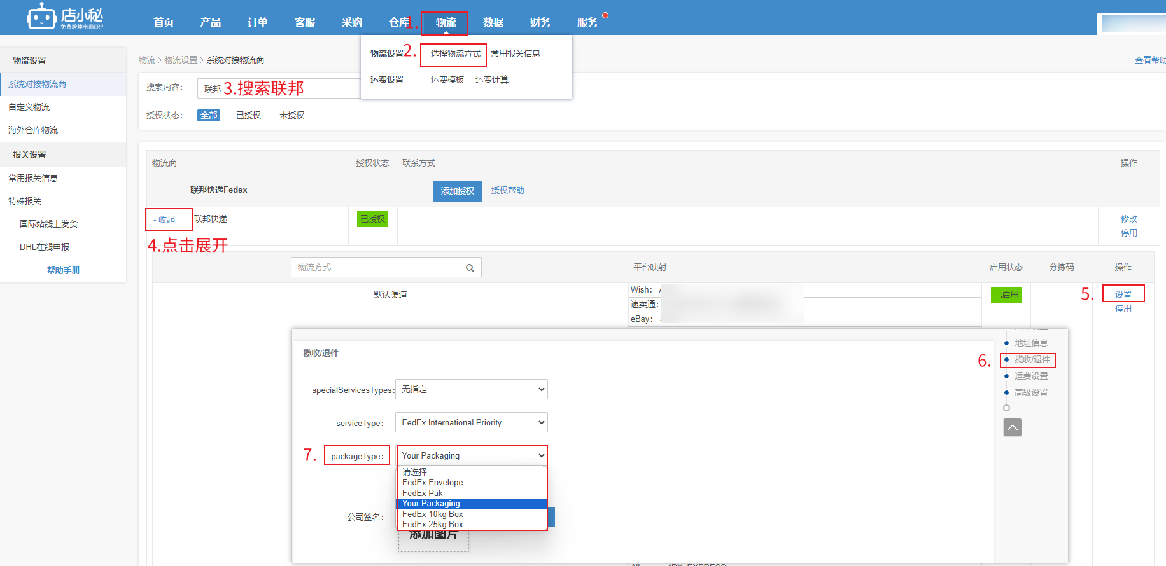Click the 已授权 status badge
This screenshot has height=566, width=1166.
tap(373, 219)
